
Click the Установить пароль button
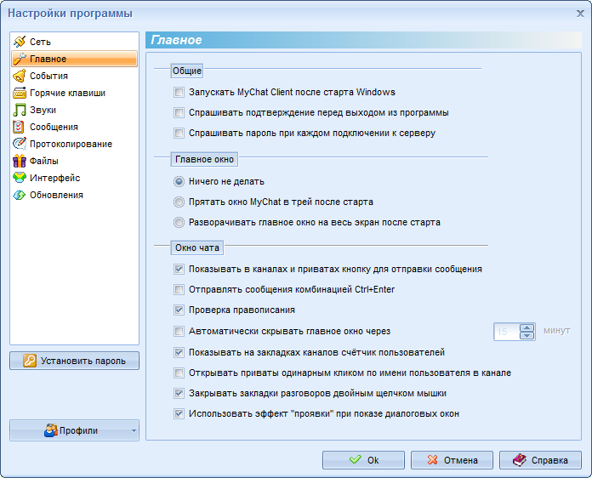click(x=74, y=361)
